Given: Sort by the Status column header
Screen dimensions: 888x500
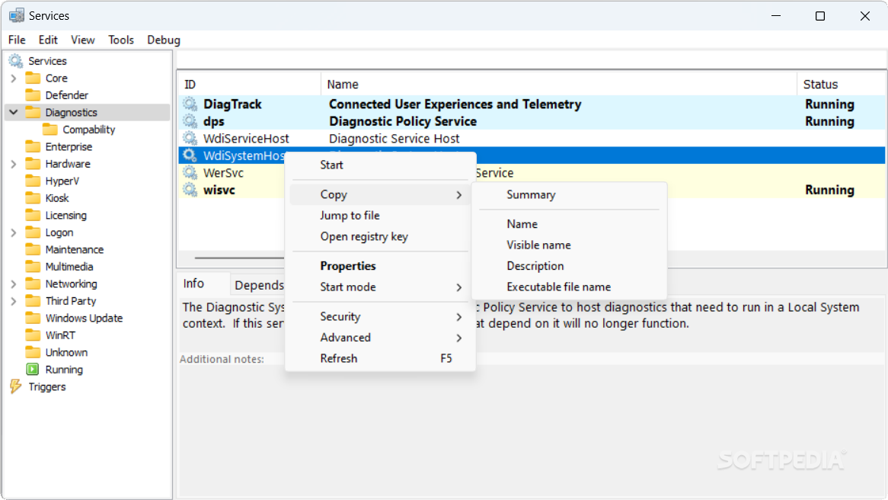Looking at the screenshot, I should click(x=842, y=84).
